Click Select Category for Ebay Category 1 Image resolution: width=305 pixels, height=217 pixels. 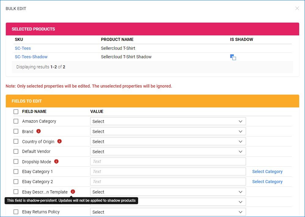tap(267, 172)
